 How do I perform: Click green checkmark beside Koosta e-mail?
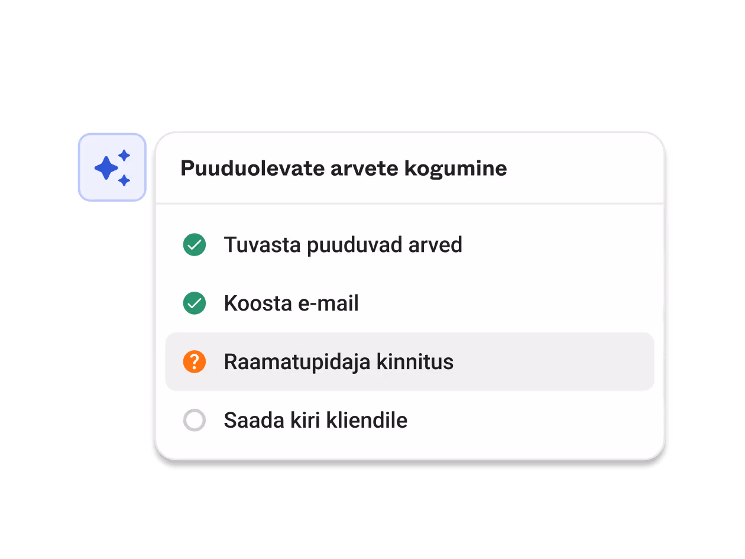pos(195,303)
